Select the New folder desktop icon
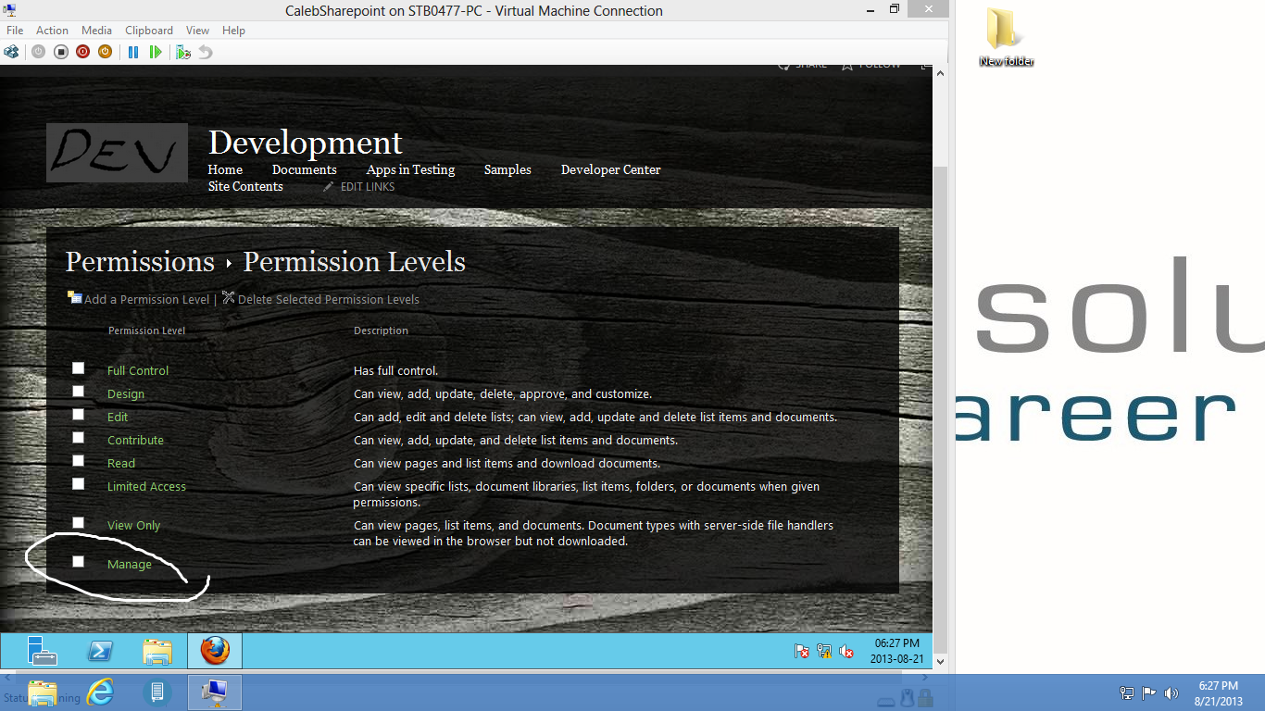This screenshot has height=711, width=1265. pyautogui.click(x=1006, y=37)
